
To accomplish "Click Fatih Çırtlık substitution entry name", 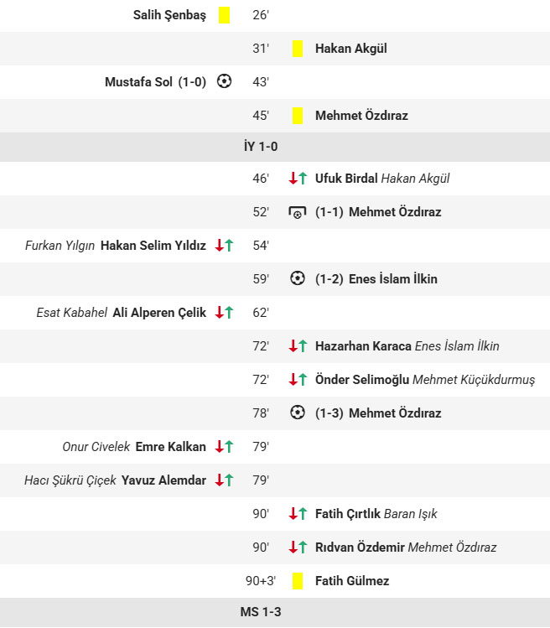I will coord(348,514).
